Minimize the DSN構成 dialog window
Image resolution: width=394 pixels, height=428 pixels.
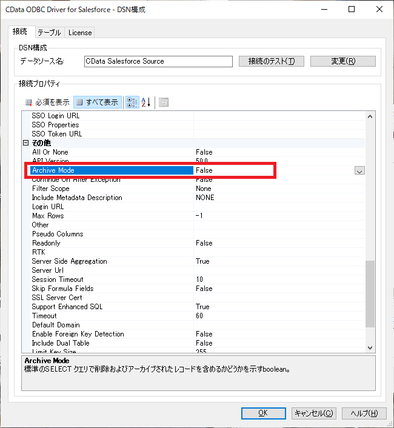click(x=324, y=9)
